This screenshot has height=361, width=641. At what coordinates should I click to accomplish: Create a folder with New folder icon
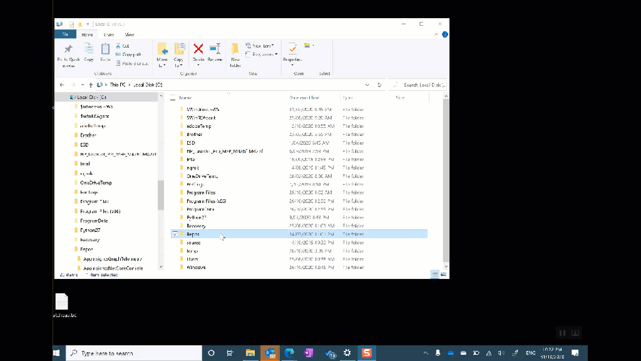coord(235,50)
